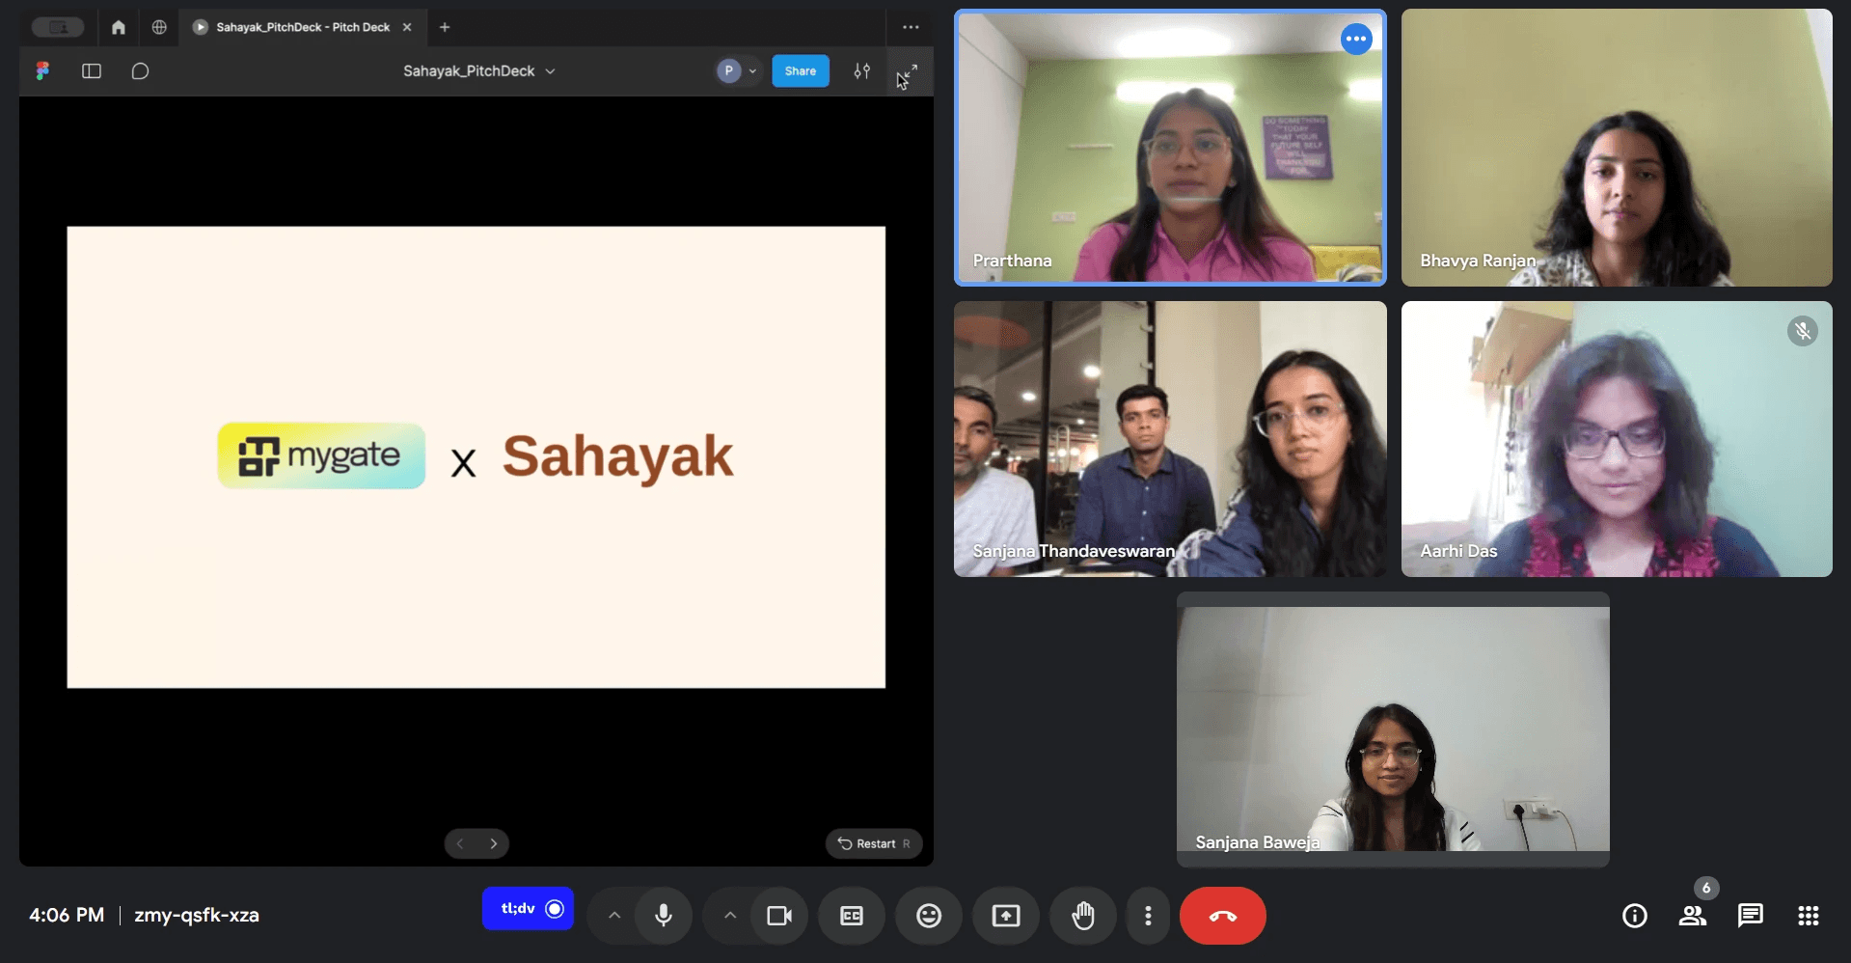Click the mygate x Sahayak slide
This screenshot has width=1851, height=963.
click(476, 456)
